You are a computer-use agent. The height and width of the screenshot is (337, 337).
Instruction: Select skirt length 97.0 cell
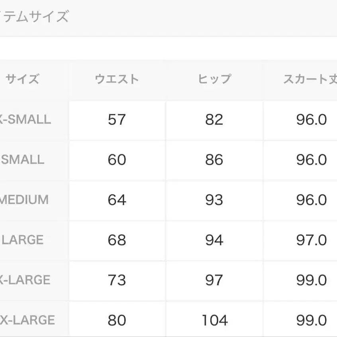[311, 240]
